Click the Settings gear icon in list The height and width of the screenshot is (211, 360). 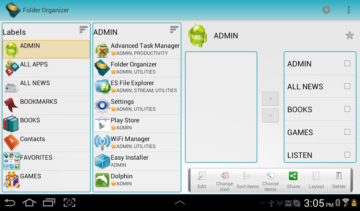point(102,105)
